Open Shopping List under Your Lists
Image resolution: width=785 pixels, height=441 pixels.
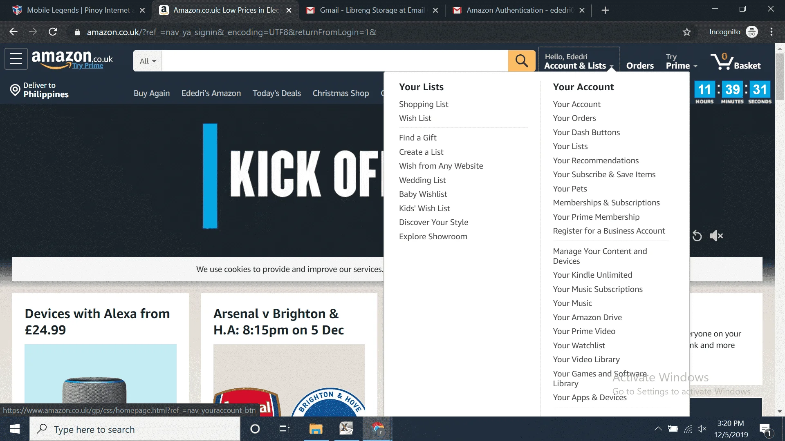[x=424, y=104]
